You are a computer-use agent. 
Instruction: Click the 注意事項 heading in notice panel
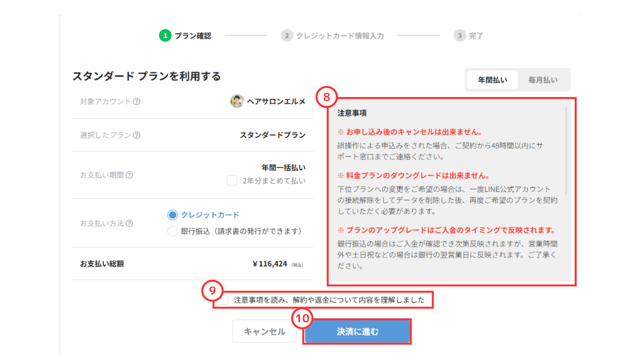point(352,113)
